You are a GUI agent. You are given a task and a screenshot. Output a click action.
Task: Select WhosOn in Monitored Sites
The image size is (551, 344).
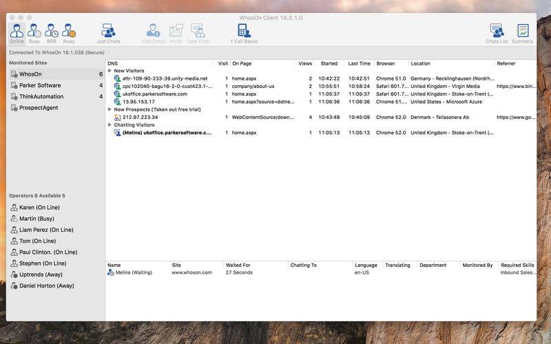click(56, 74)
